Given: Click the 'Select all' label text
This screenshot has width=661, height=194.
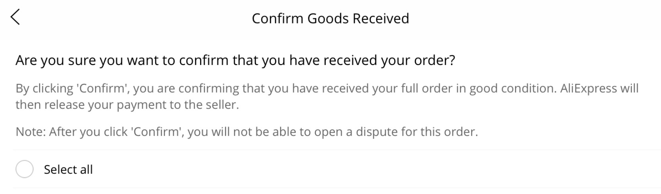Looking at the screenshot, I should pyautogui.click(x=68, y=169).
